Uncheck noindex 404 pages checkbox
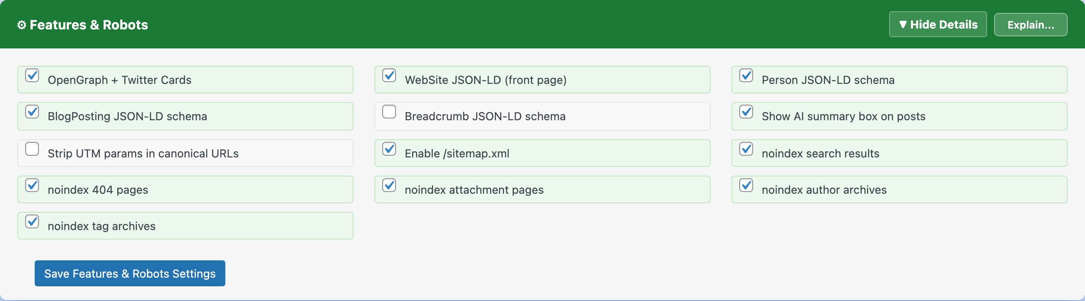The height and width of the screenshot is (301, 1085). click(32, 185)
